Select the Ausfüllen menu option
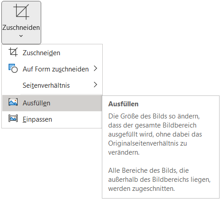Screen dimensions: 220x199 click(x=52, y=103)
